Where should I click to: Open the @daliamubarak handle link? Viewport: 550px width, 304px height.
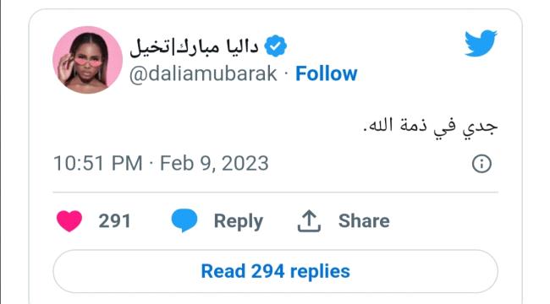(x=203, y=74)
